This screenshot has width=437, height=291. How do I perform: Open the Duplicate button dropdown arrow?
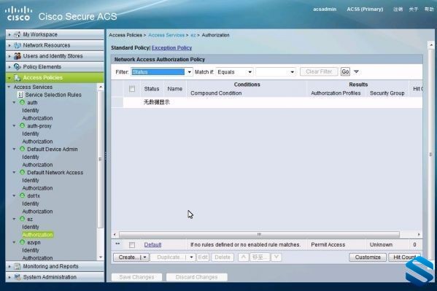point(191,257)
